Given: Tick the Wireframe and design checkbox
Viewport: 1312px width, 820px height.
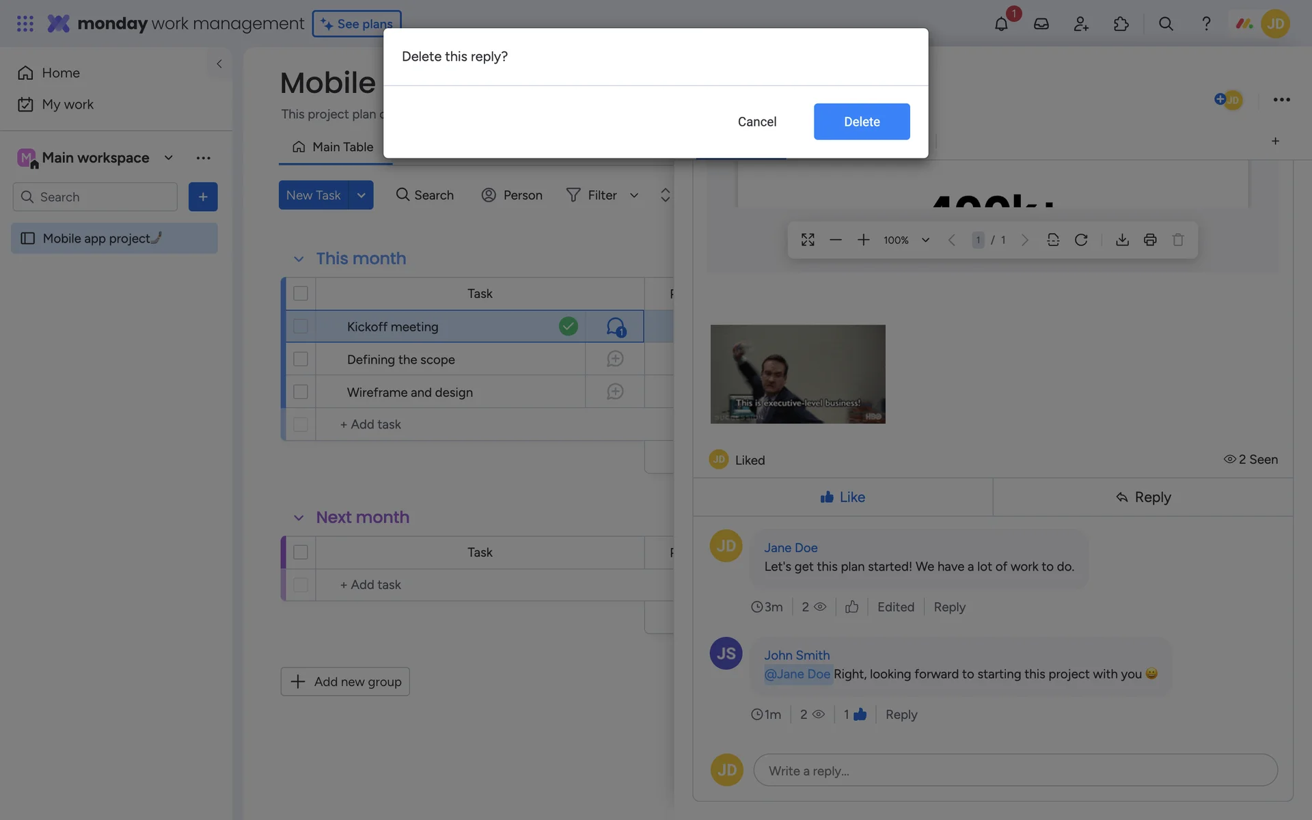Looking at the screenshot, I should pyautogui.click(x=301, y=392).
